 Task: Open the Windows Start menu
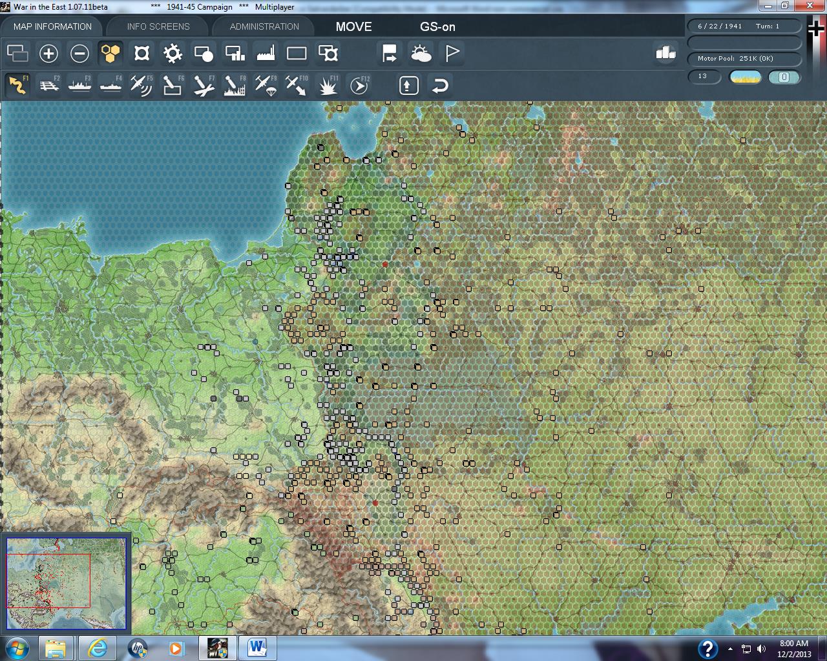[x=17, y=648]
